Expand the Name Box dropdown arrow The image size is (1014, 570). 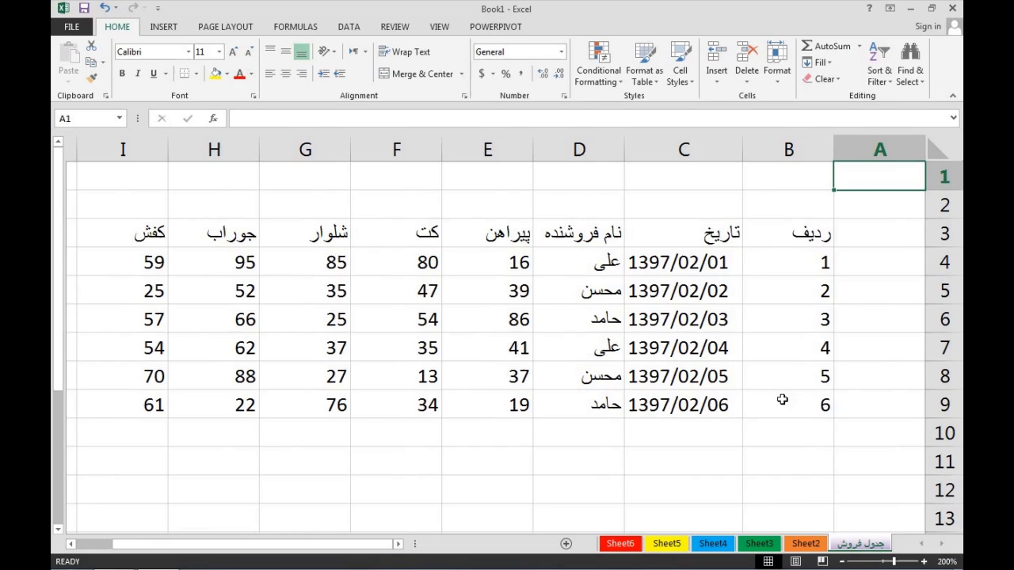click(120, 118)
